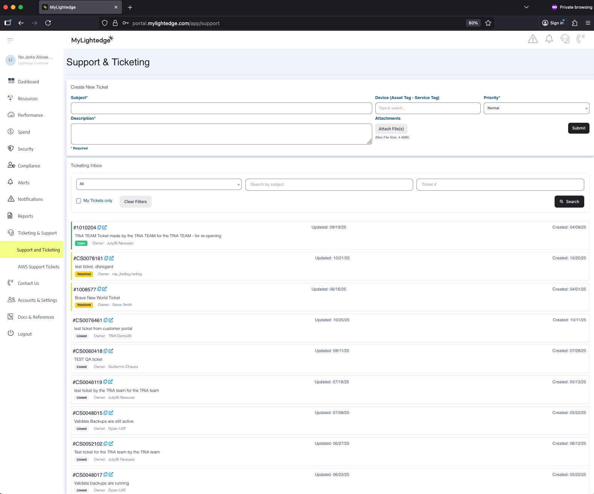Screen dimensions: 594x494
Task: Copy ticket number #CS0076461
Action: tap(105, 320)
